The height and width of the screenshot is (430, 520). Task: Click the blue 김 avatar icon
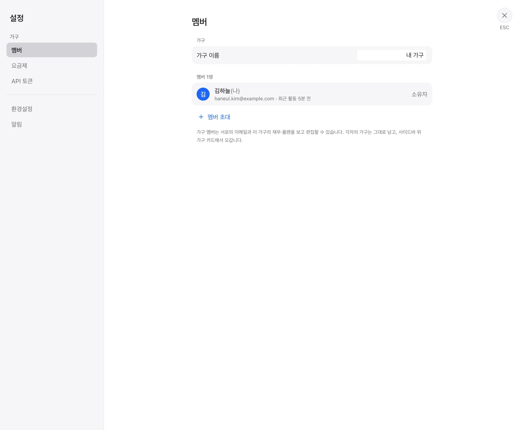(203, 94)
